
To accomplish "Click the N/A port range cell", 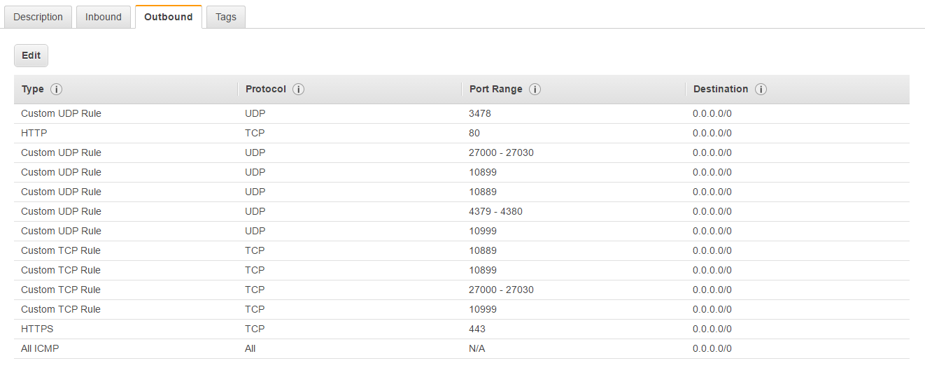I will coord(476,348).
